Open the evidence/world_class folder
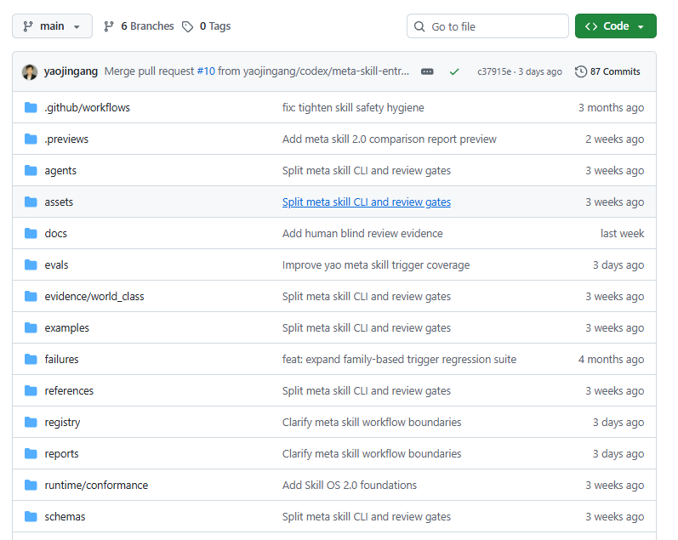This screenshot has width=678, height=540. coord(94,297)
